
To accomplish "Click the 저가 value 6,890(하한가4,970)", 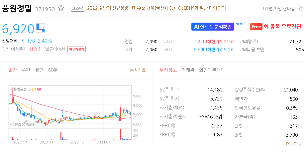I will [214, 50].
